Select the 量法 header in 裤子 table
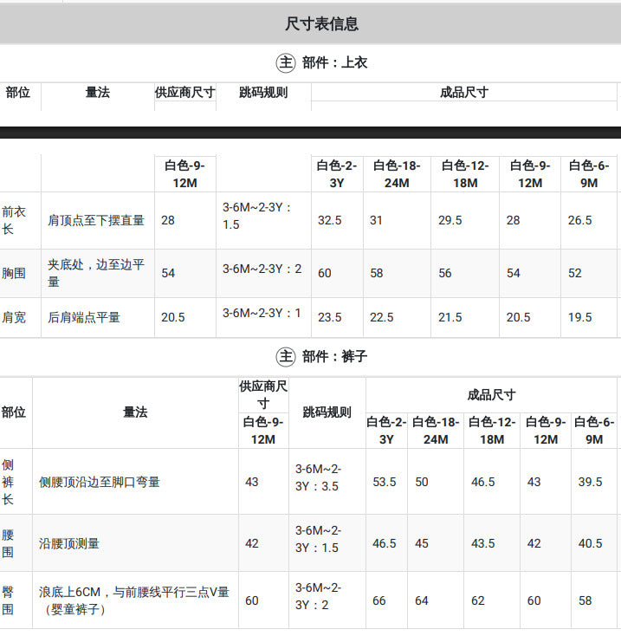 click(x=135, y=412)
